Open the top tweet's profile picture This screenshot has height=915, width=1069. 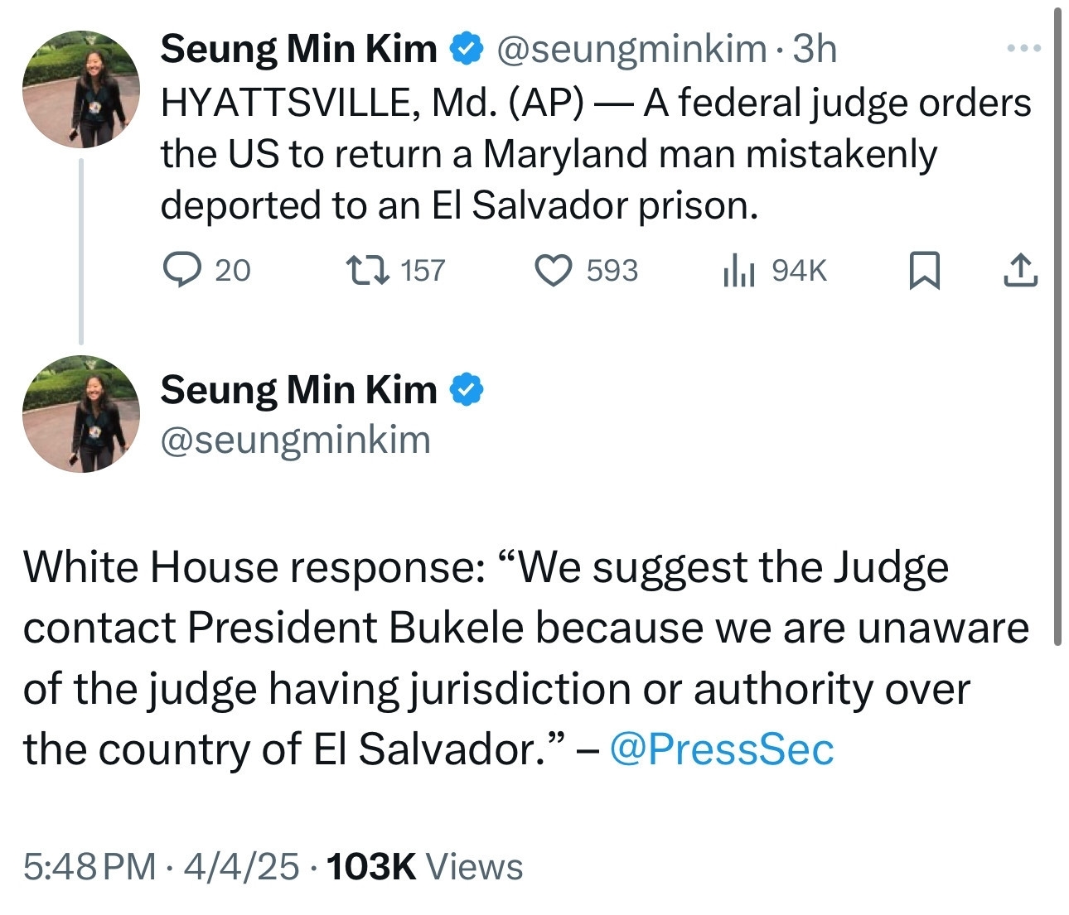point(81,89)
